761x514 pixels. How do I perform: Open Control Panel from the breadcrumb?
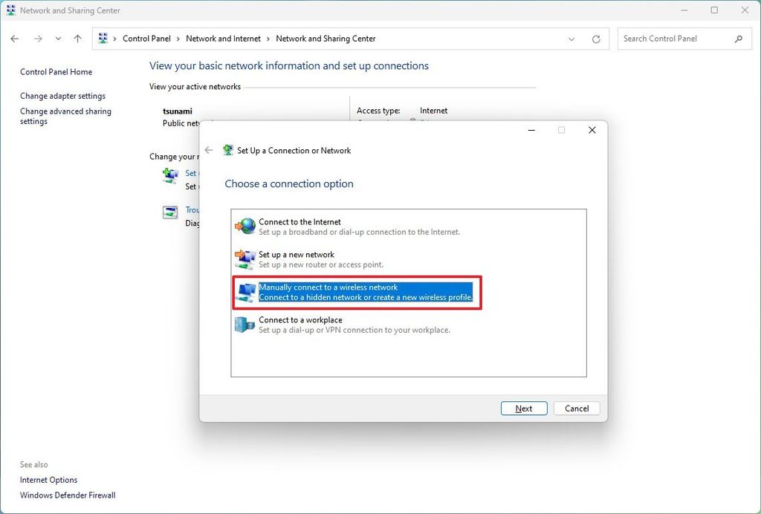(146, 38)
